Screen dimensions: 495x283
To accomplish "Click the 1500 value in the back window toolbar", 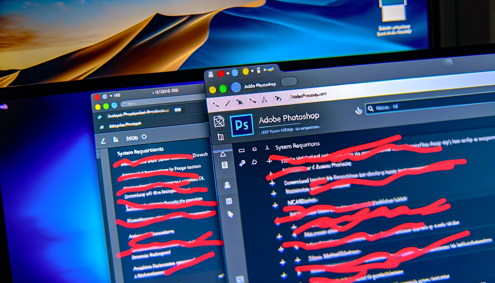I will click(132, 138).
